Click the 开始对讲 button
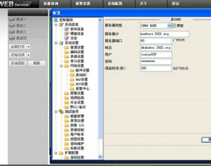This screenshot has width=211, height=166. pyautogui.click(x=18, y=55)
